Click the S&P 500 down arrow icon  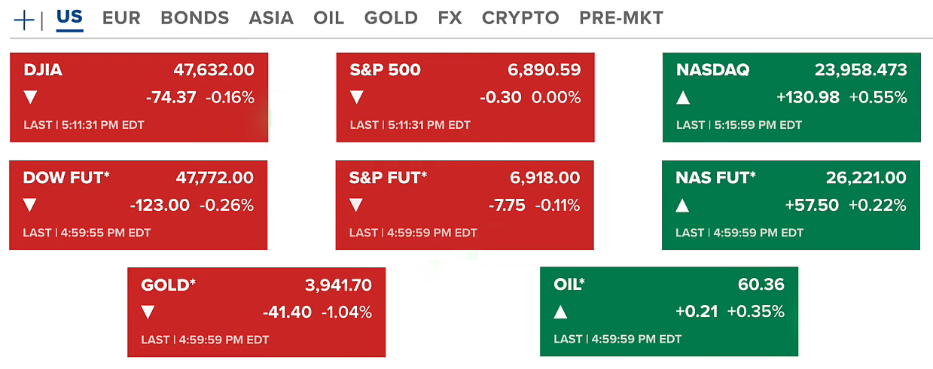pyautogui.click(x=357, y=97)
